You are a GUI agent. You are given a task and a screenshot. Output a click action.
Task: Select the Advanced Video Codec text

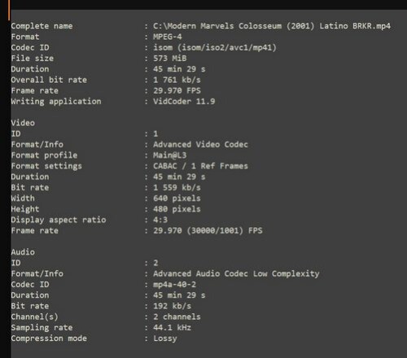200,144
